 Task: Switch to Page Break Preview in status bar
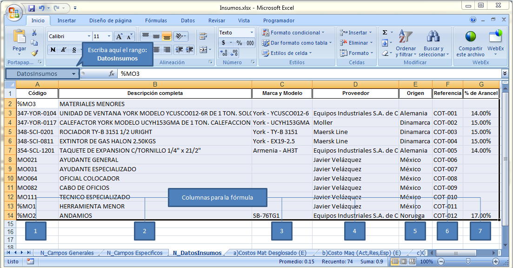(412, 261)
